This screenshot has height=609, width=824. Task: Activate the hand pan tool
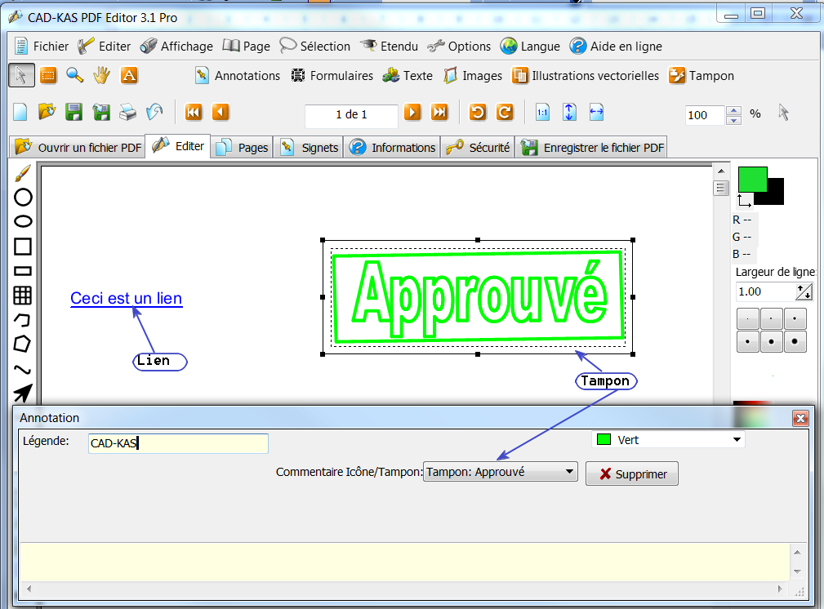click(101, 76)
